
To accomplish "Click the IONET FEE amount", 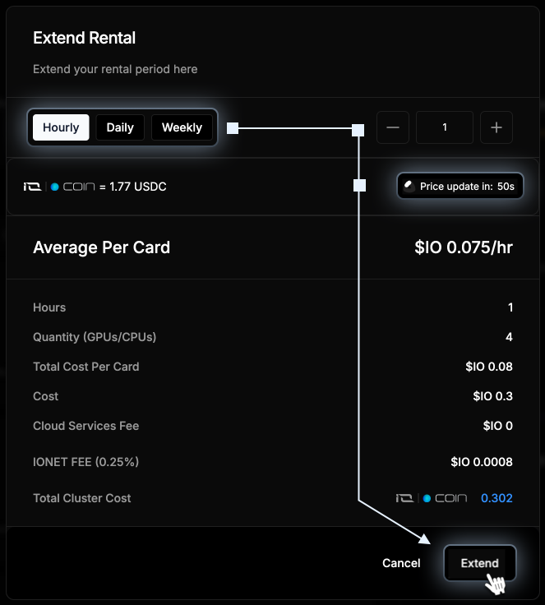I will click(x=482, y=462).
